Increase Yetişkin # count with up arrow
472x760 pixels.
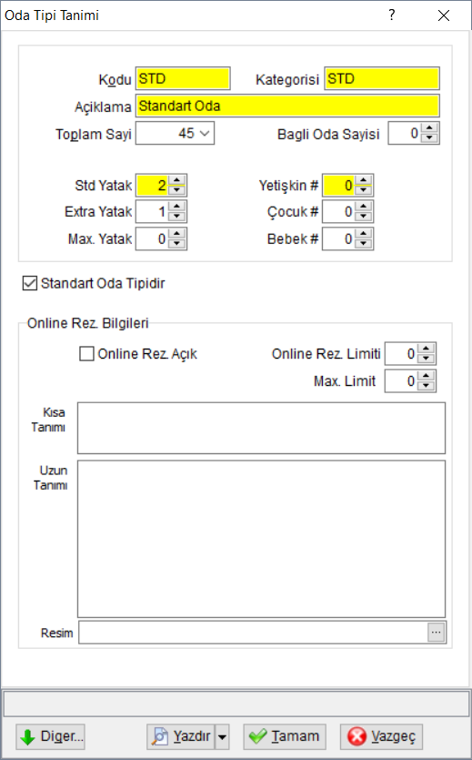[x=363, y=180]
